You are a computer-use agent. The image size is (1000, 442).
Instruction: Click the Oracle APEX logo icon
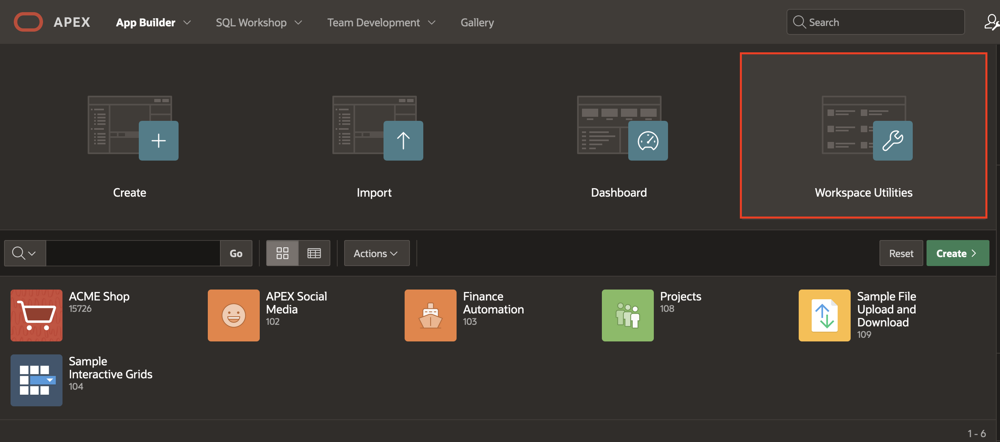click(28, 22)
